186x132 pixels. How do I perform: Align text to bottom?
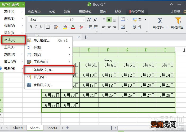click(114, 20)
